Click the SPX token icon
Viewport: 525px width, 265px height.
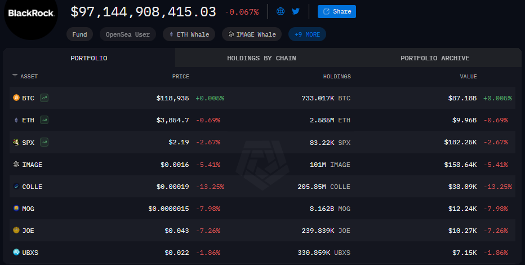coord(16,142)
